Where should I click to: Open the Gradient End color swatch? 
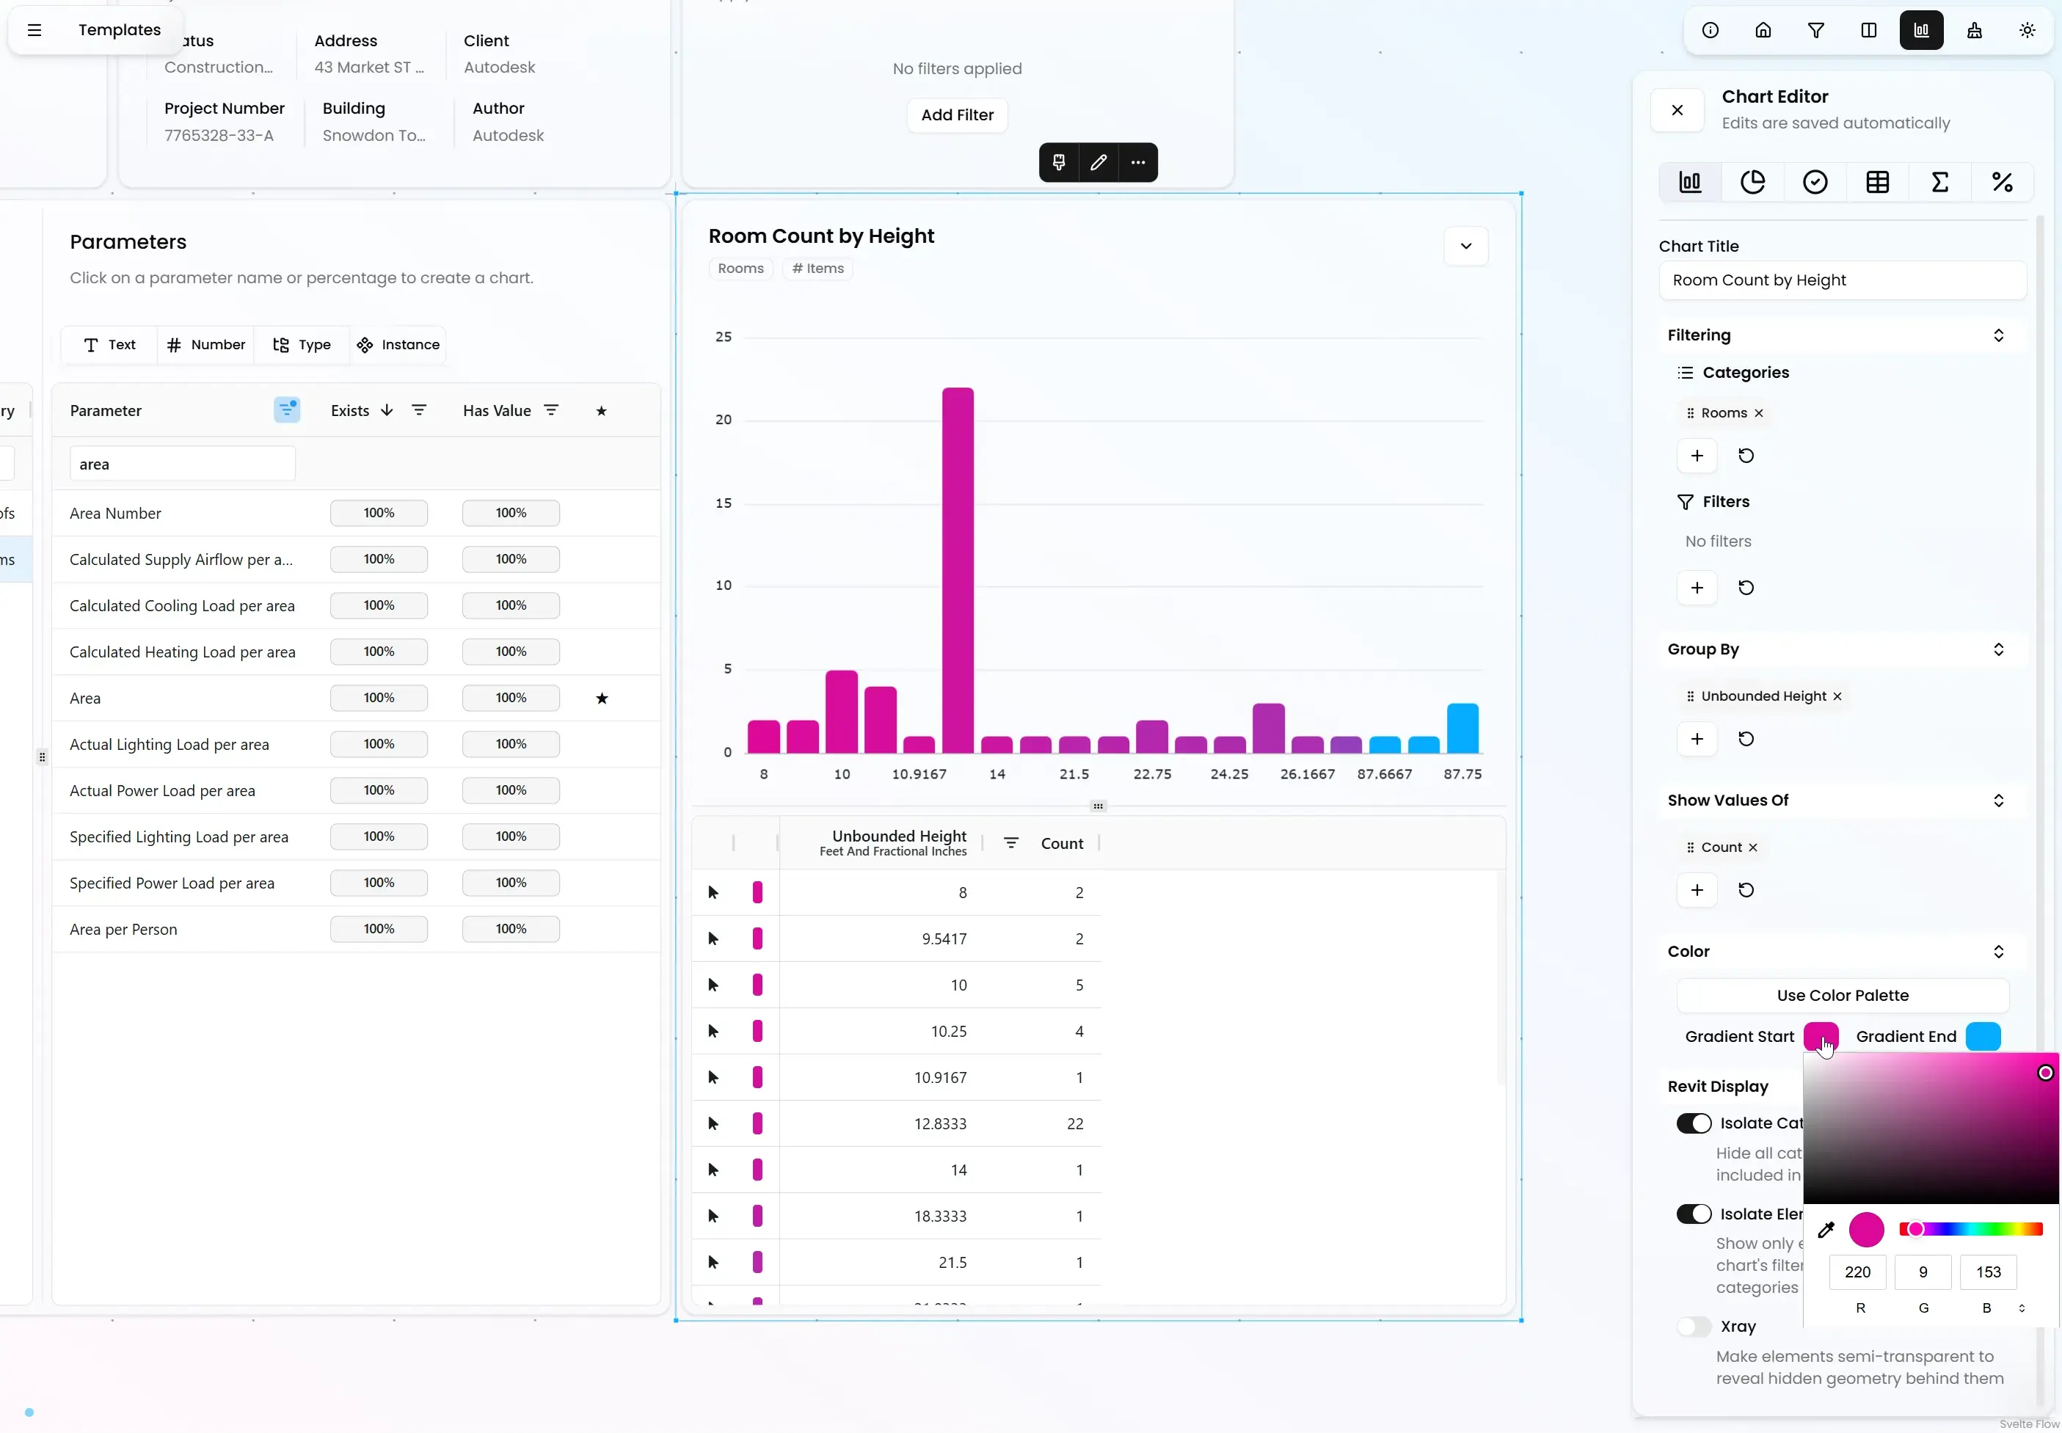[1983, 1036]
